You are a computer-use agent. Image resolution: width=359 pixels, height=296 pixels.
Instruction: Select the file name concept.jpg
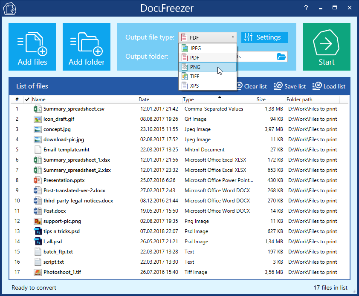[x=57, y=129]
